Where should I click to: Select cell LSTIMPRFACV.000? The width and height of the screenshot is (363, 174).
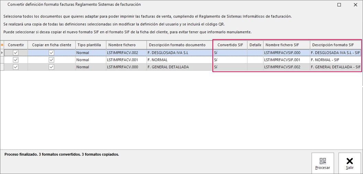[126, 67]
